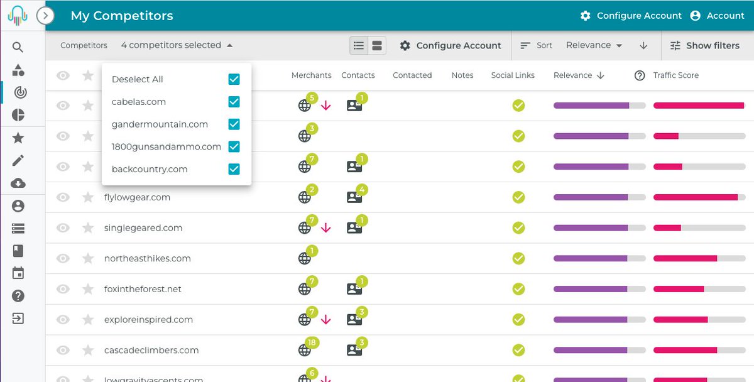Sort by the Contacts column header
Viewport: 754px width, 382px height.
point(358,75)
